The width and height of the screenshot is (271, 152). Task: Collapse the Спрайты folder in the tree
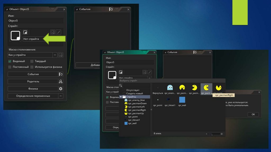point(121,97)
